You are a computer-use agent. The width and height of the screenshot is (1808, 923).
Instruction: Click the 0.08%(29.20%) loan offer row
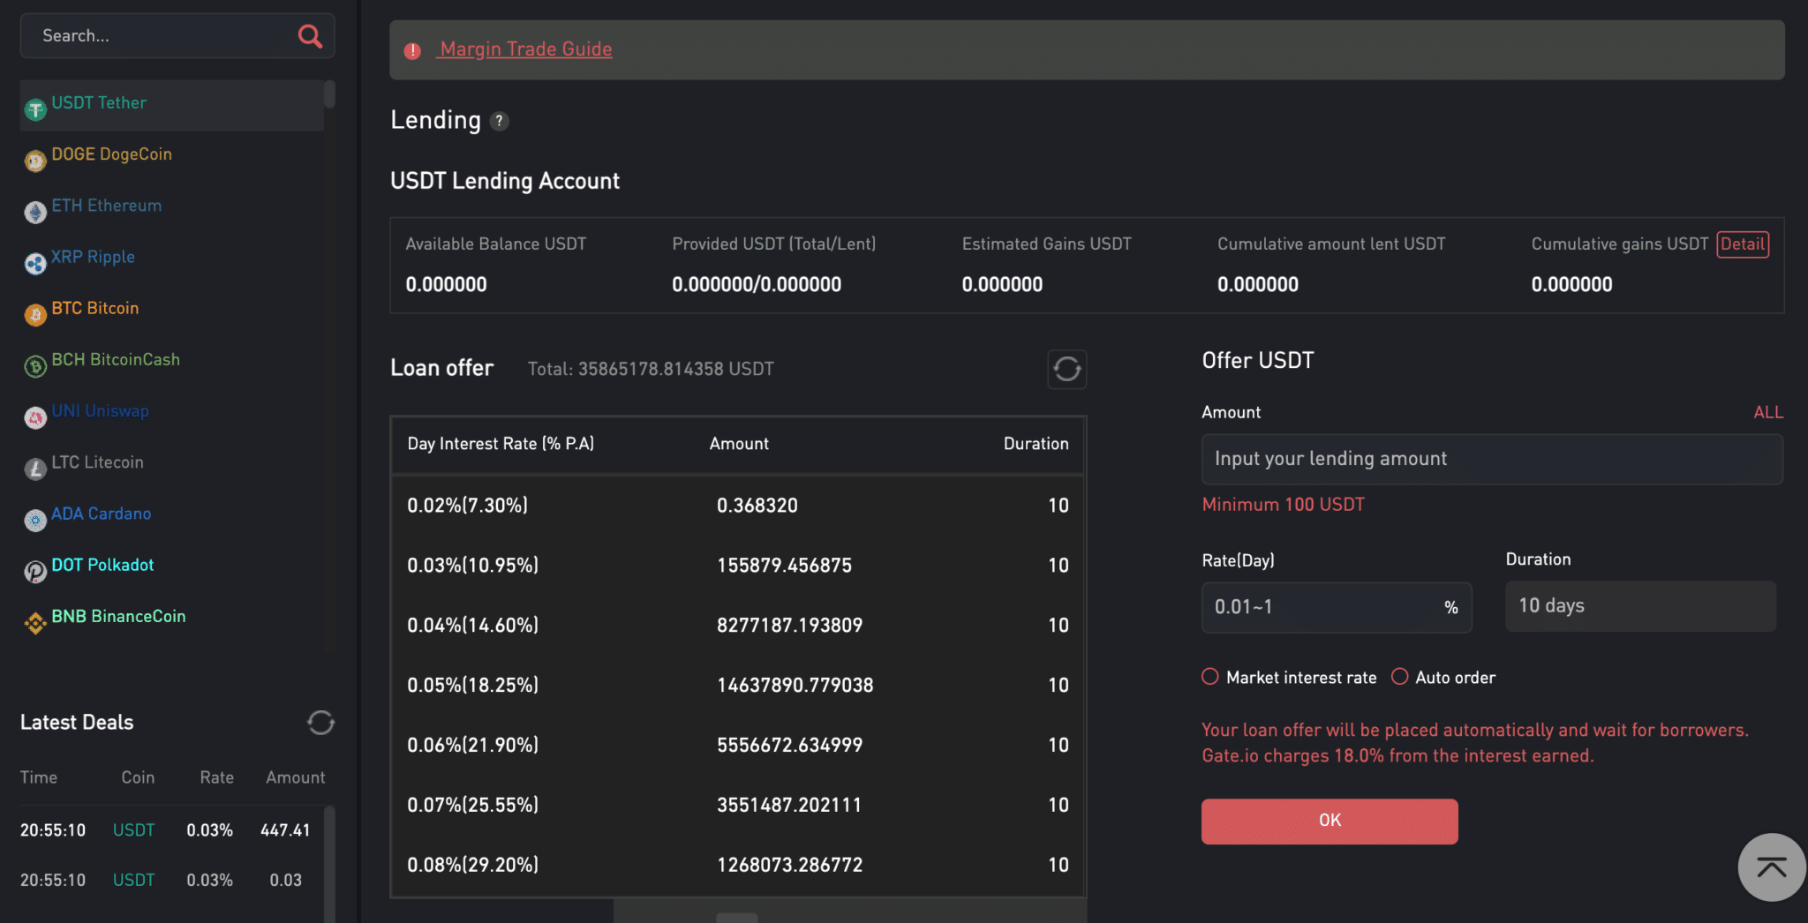(x=738, y=866)
